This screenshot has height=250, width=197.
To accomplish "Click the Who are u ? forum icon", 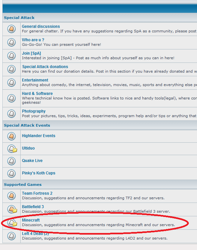I will tap(11, 43).
